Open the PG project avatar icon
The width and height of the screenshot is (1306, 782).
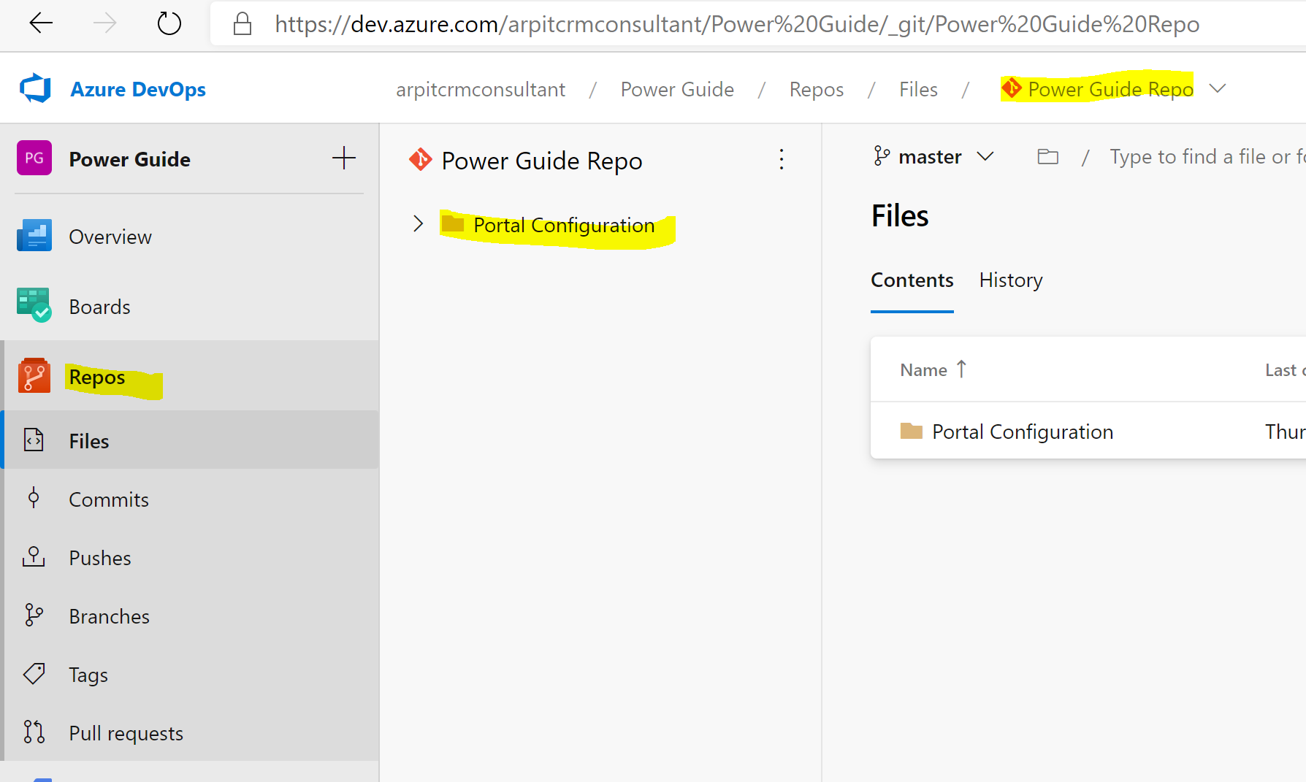[34, 158]
